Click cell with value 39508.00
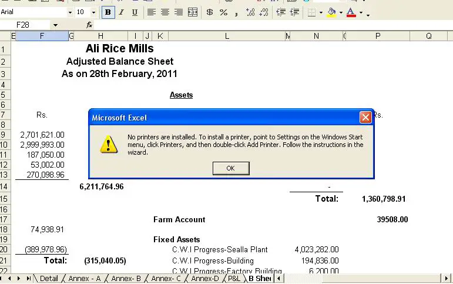Viewport: 453px width, 284px height. tap(392, 219)
